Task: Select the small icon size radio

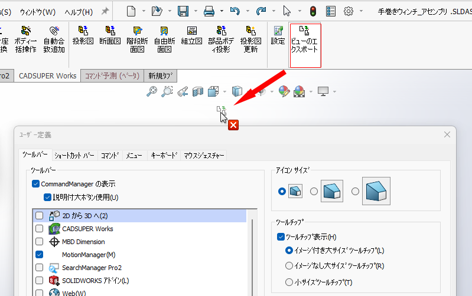Action: pos(282,192)
